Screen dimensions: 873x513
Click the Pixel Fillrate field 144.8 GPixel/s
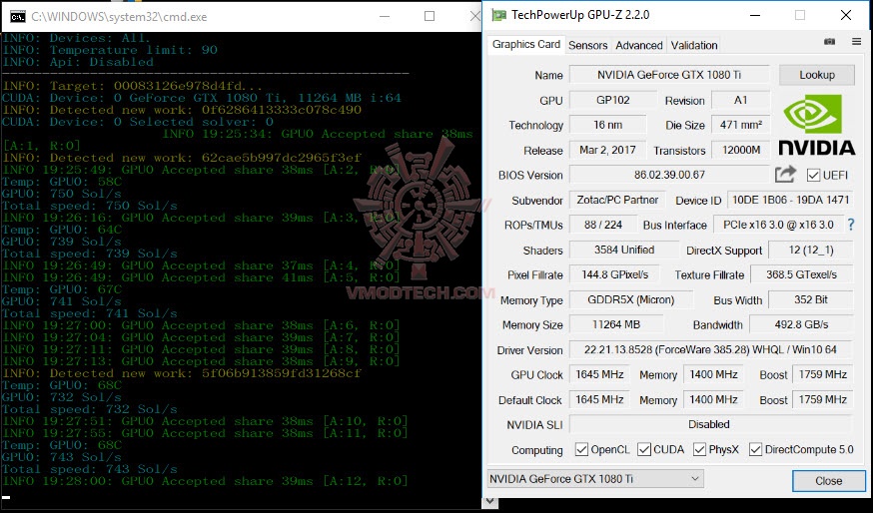click(614, 274)
